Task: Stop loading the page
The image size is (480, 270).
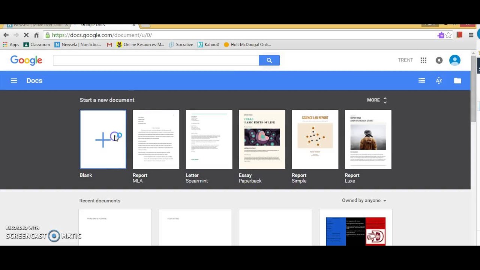Action: pos(26,35)
